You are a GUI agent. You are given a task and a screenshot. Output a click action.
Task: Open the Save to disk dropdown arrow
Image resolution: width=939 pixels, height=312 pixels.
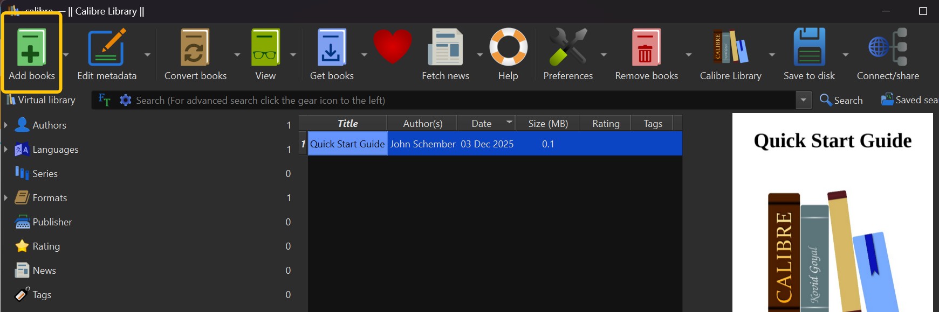coord(845,54)
